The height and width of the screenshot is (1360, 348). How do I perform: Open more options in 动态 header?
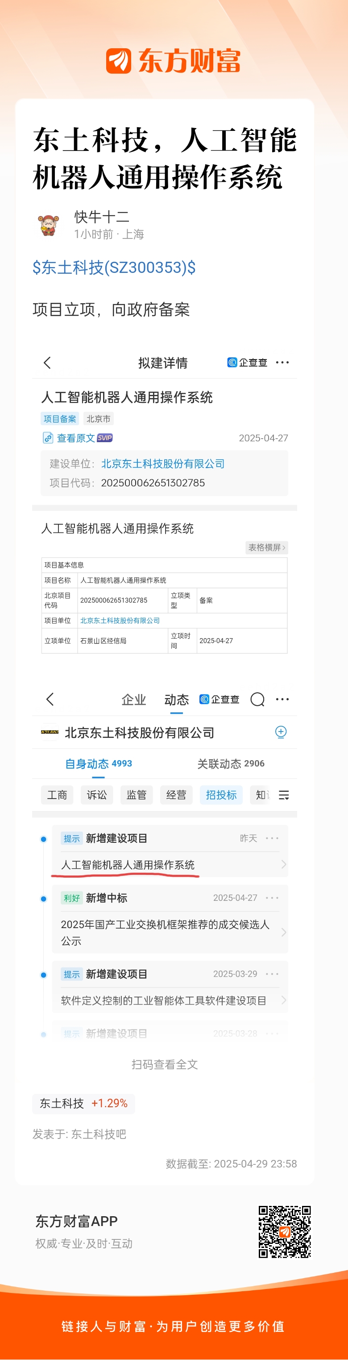pyautogui.click(x=282, y=699)
